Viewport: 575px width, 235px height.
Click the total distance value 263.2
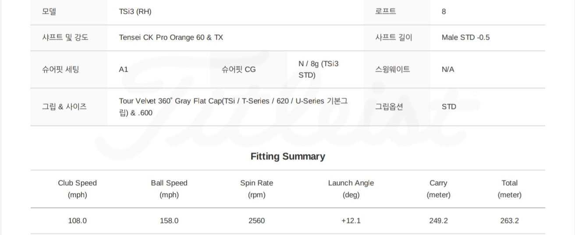tap(509, 221)
